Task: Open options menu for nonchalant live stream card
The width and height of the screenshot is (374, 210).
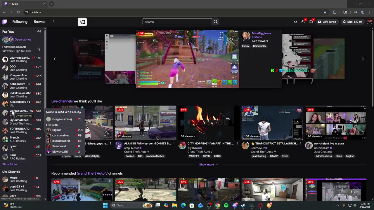Action: tap(364, 143)
